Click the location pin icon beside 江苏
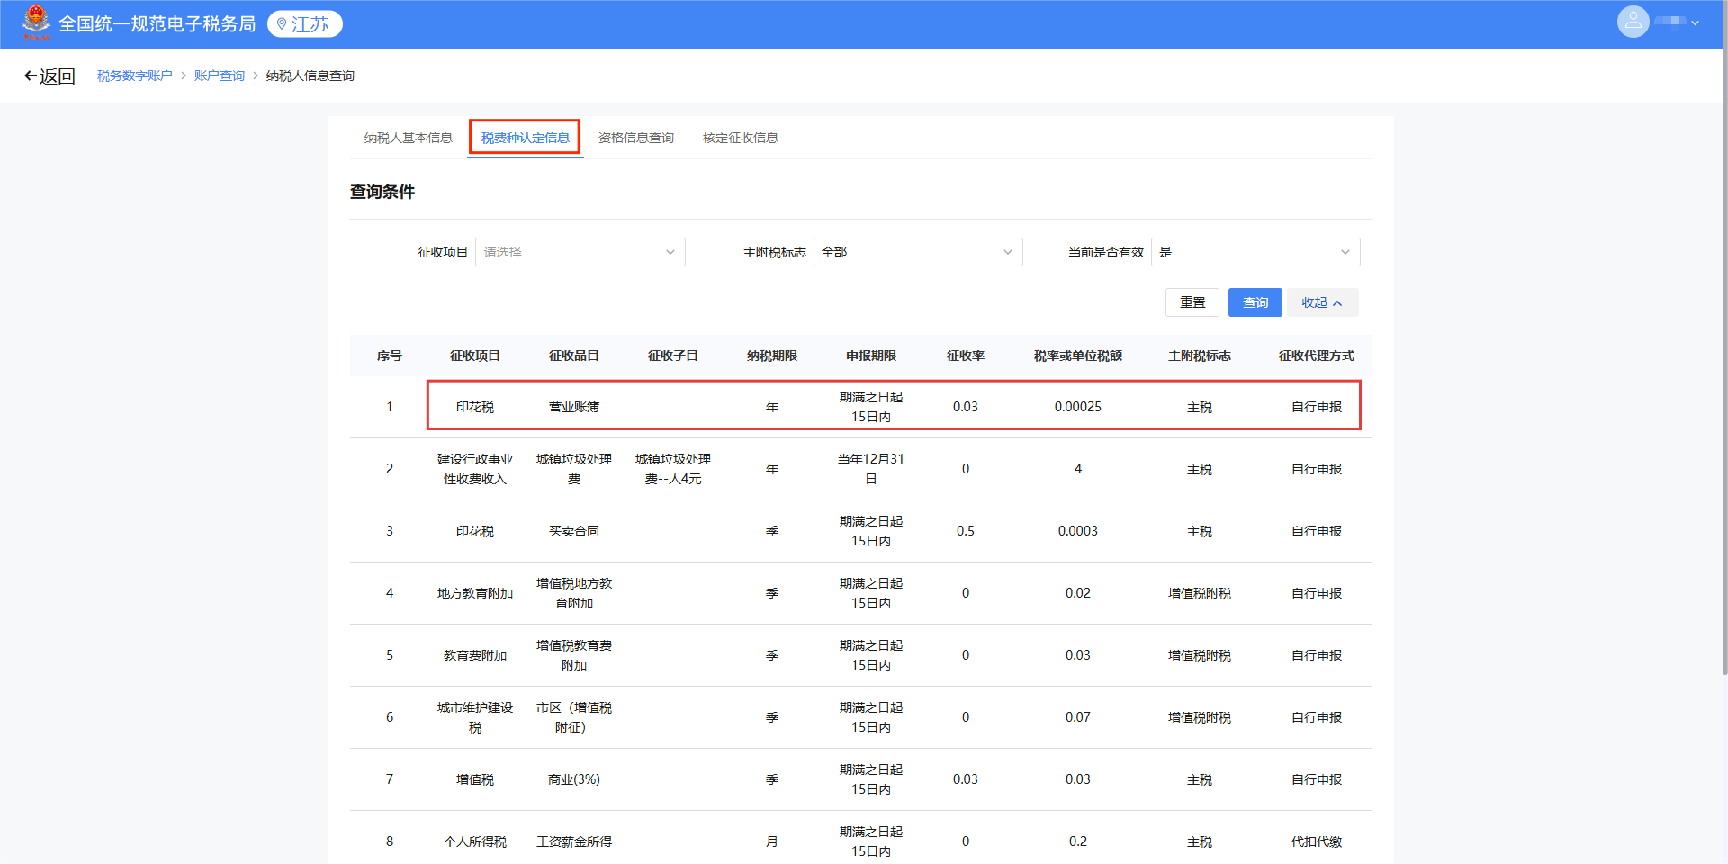Image resolution: width=1728 pixels, height=864 pixels. click(282, 24)
